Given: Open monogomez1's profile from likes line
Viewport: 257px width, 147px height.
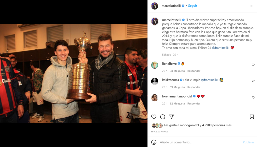Looking at the screenshot, I should pos(189,125).
